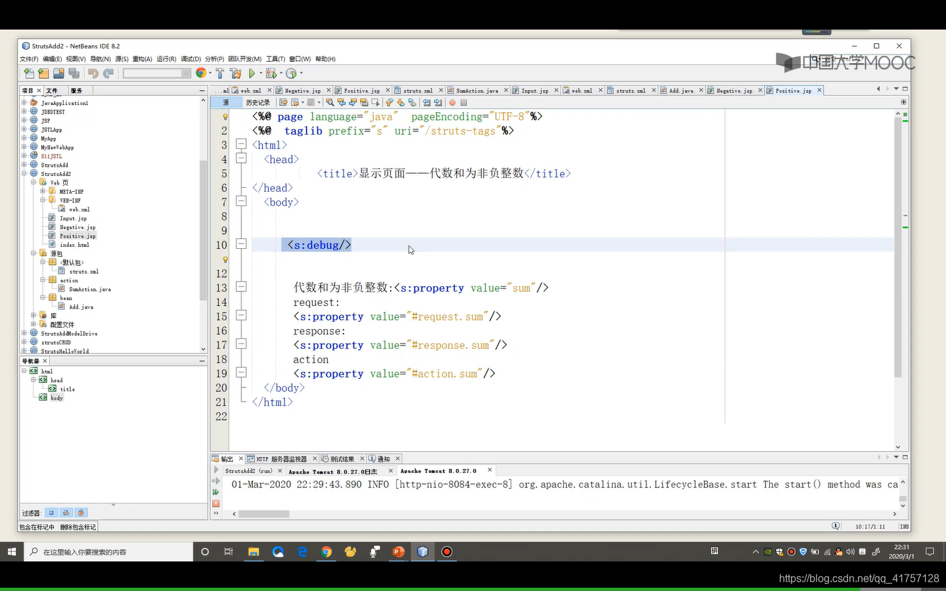
Task: Close the Positive.jsp editor tab
Action: pos(819,90)
